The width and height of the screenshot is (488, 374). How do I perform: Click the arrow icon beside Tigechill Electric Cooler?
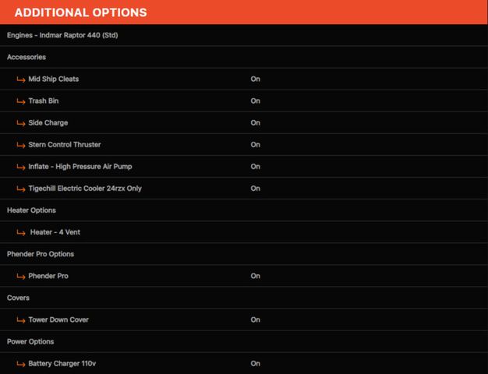point(21,189)
